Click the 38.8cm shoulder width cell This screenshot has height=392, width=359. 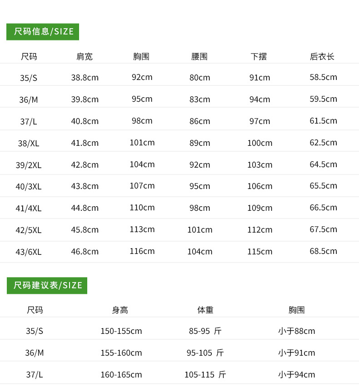tap(85, 78)
